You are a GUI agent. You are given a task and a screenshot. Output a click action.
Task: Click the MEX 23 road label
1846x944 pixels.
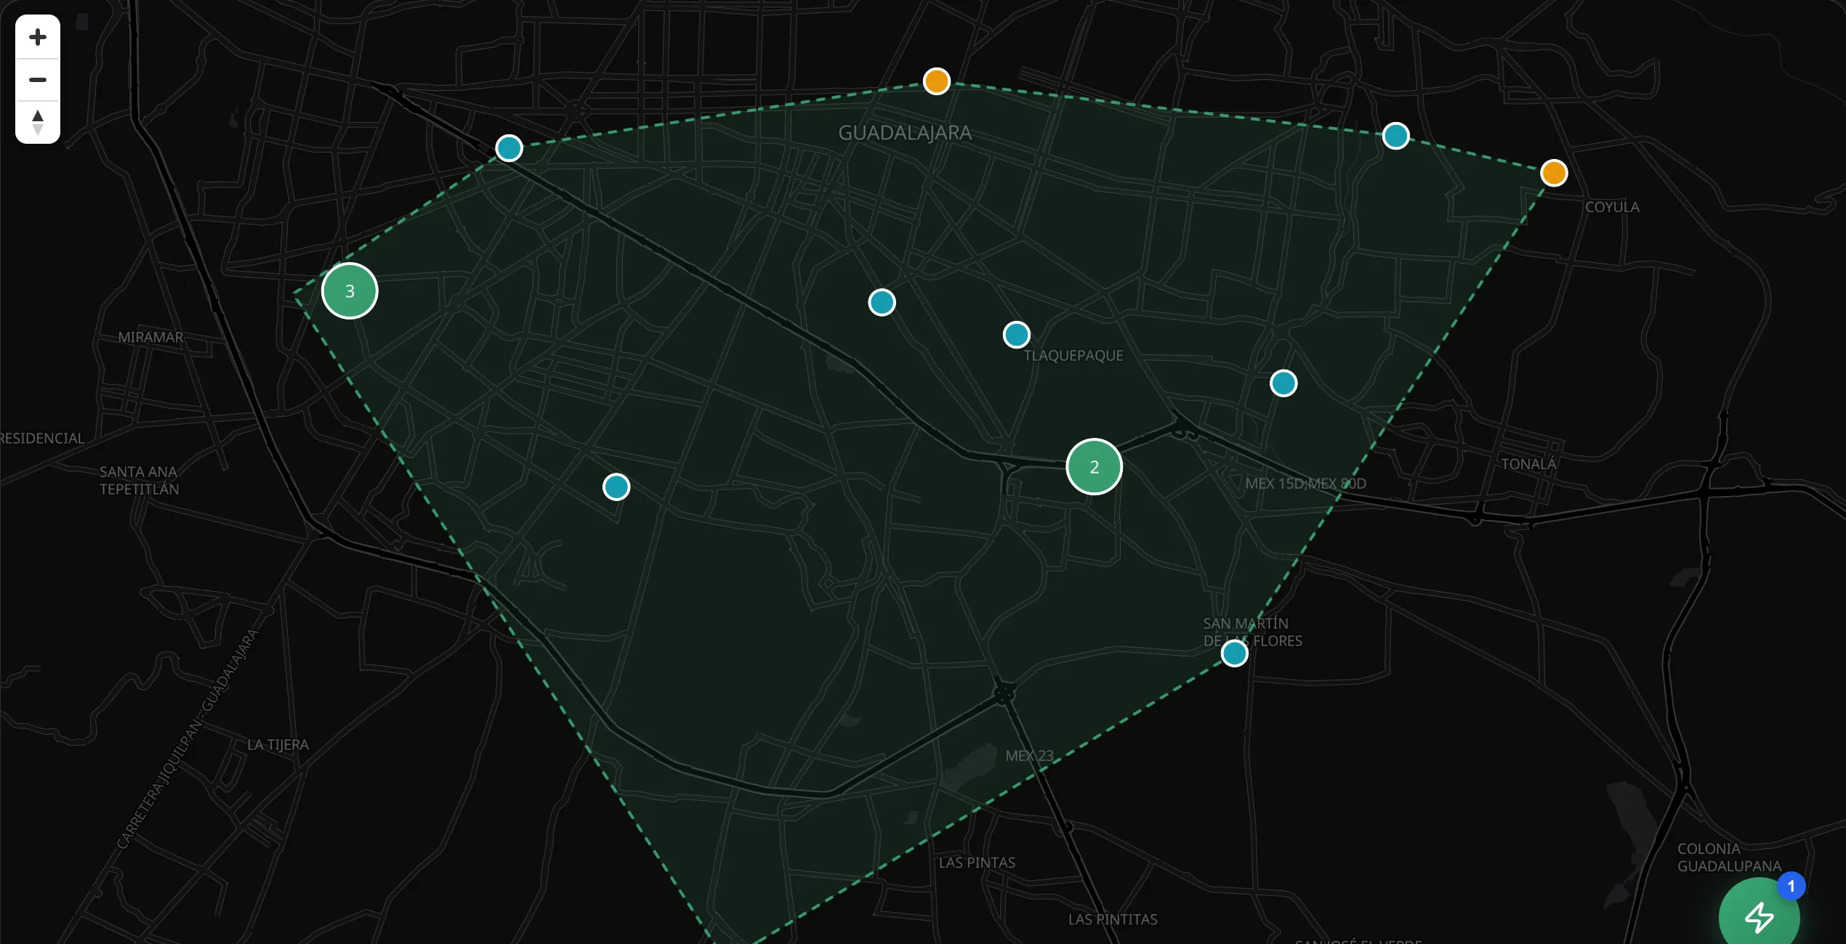[x=1029, y=756]
